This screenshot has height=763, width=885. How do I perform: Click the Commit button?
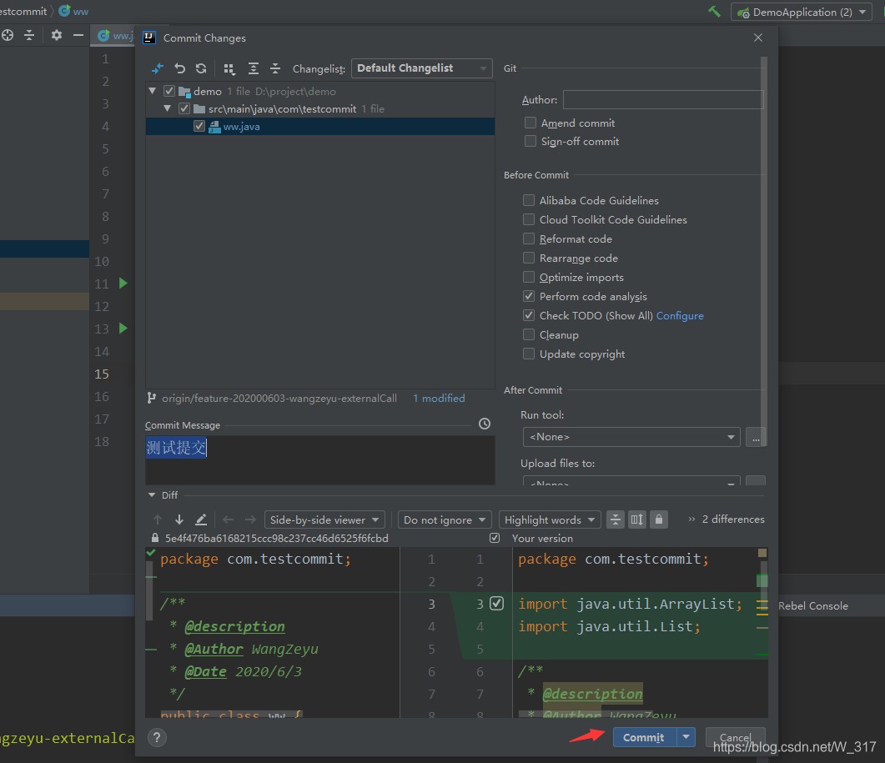643,737
